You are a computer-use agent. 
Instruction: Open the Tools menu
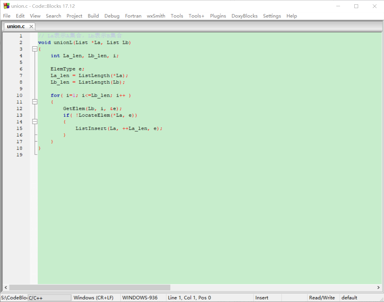pos(177,16)
